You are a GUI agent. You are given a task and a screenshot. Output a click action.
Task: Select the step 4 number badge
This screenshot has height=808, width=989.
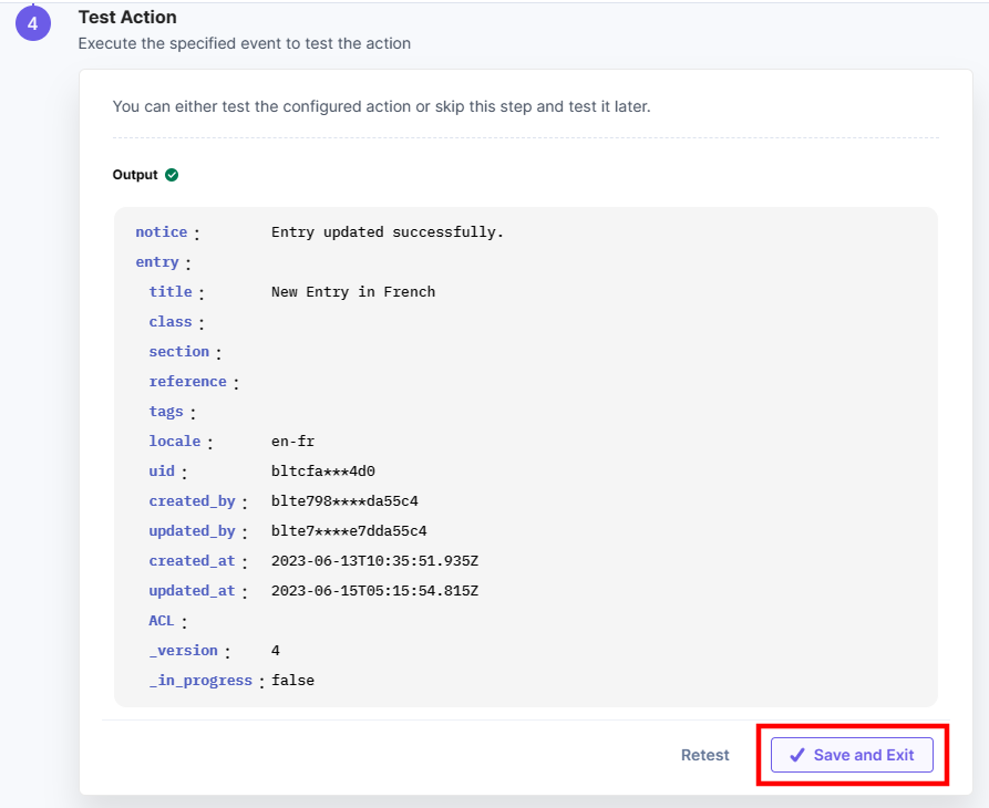click(33, 23)
